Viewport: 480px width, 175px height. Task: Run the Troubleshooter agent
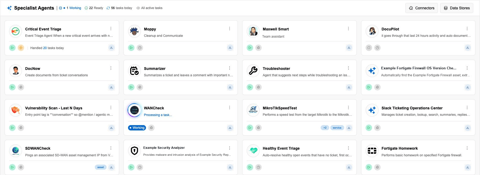coord(250,87)
